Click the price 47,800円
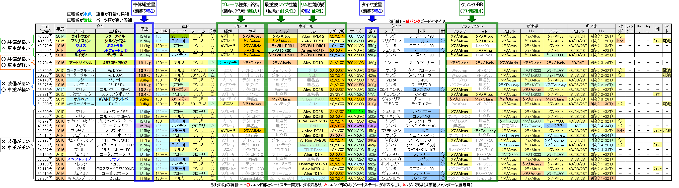679x188 pixels. [x=45, y=36]
